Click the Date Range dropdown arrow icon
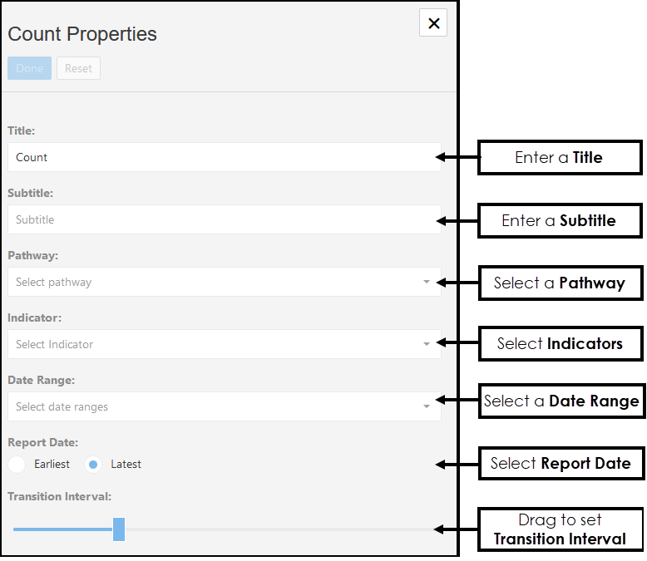 pyautogui.click(x=427, y=406)
